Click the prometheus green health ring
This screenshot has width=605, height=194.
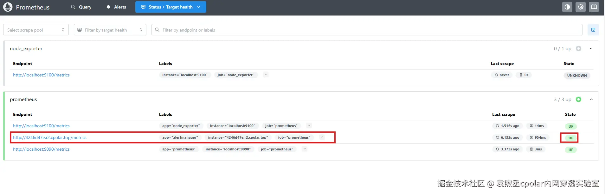click(579, 100)
